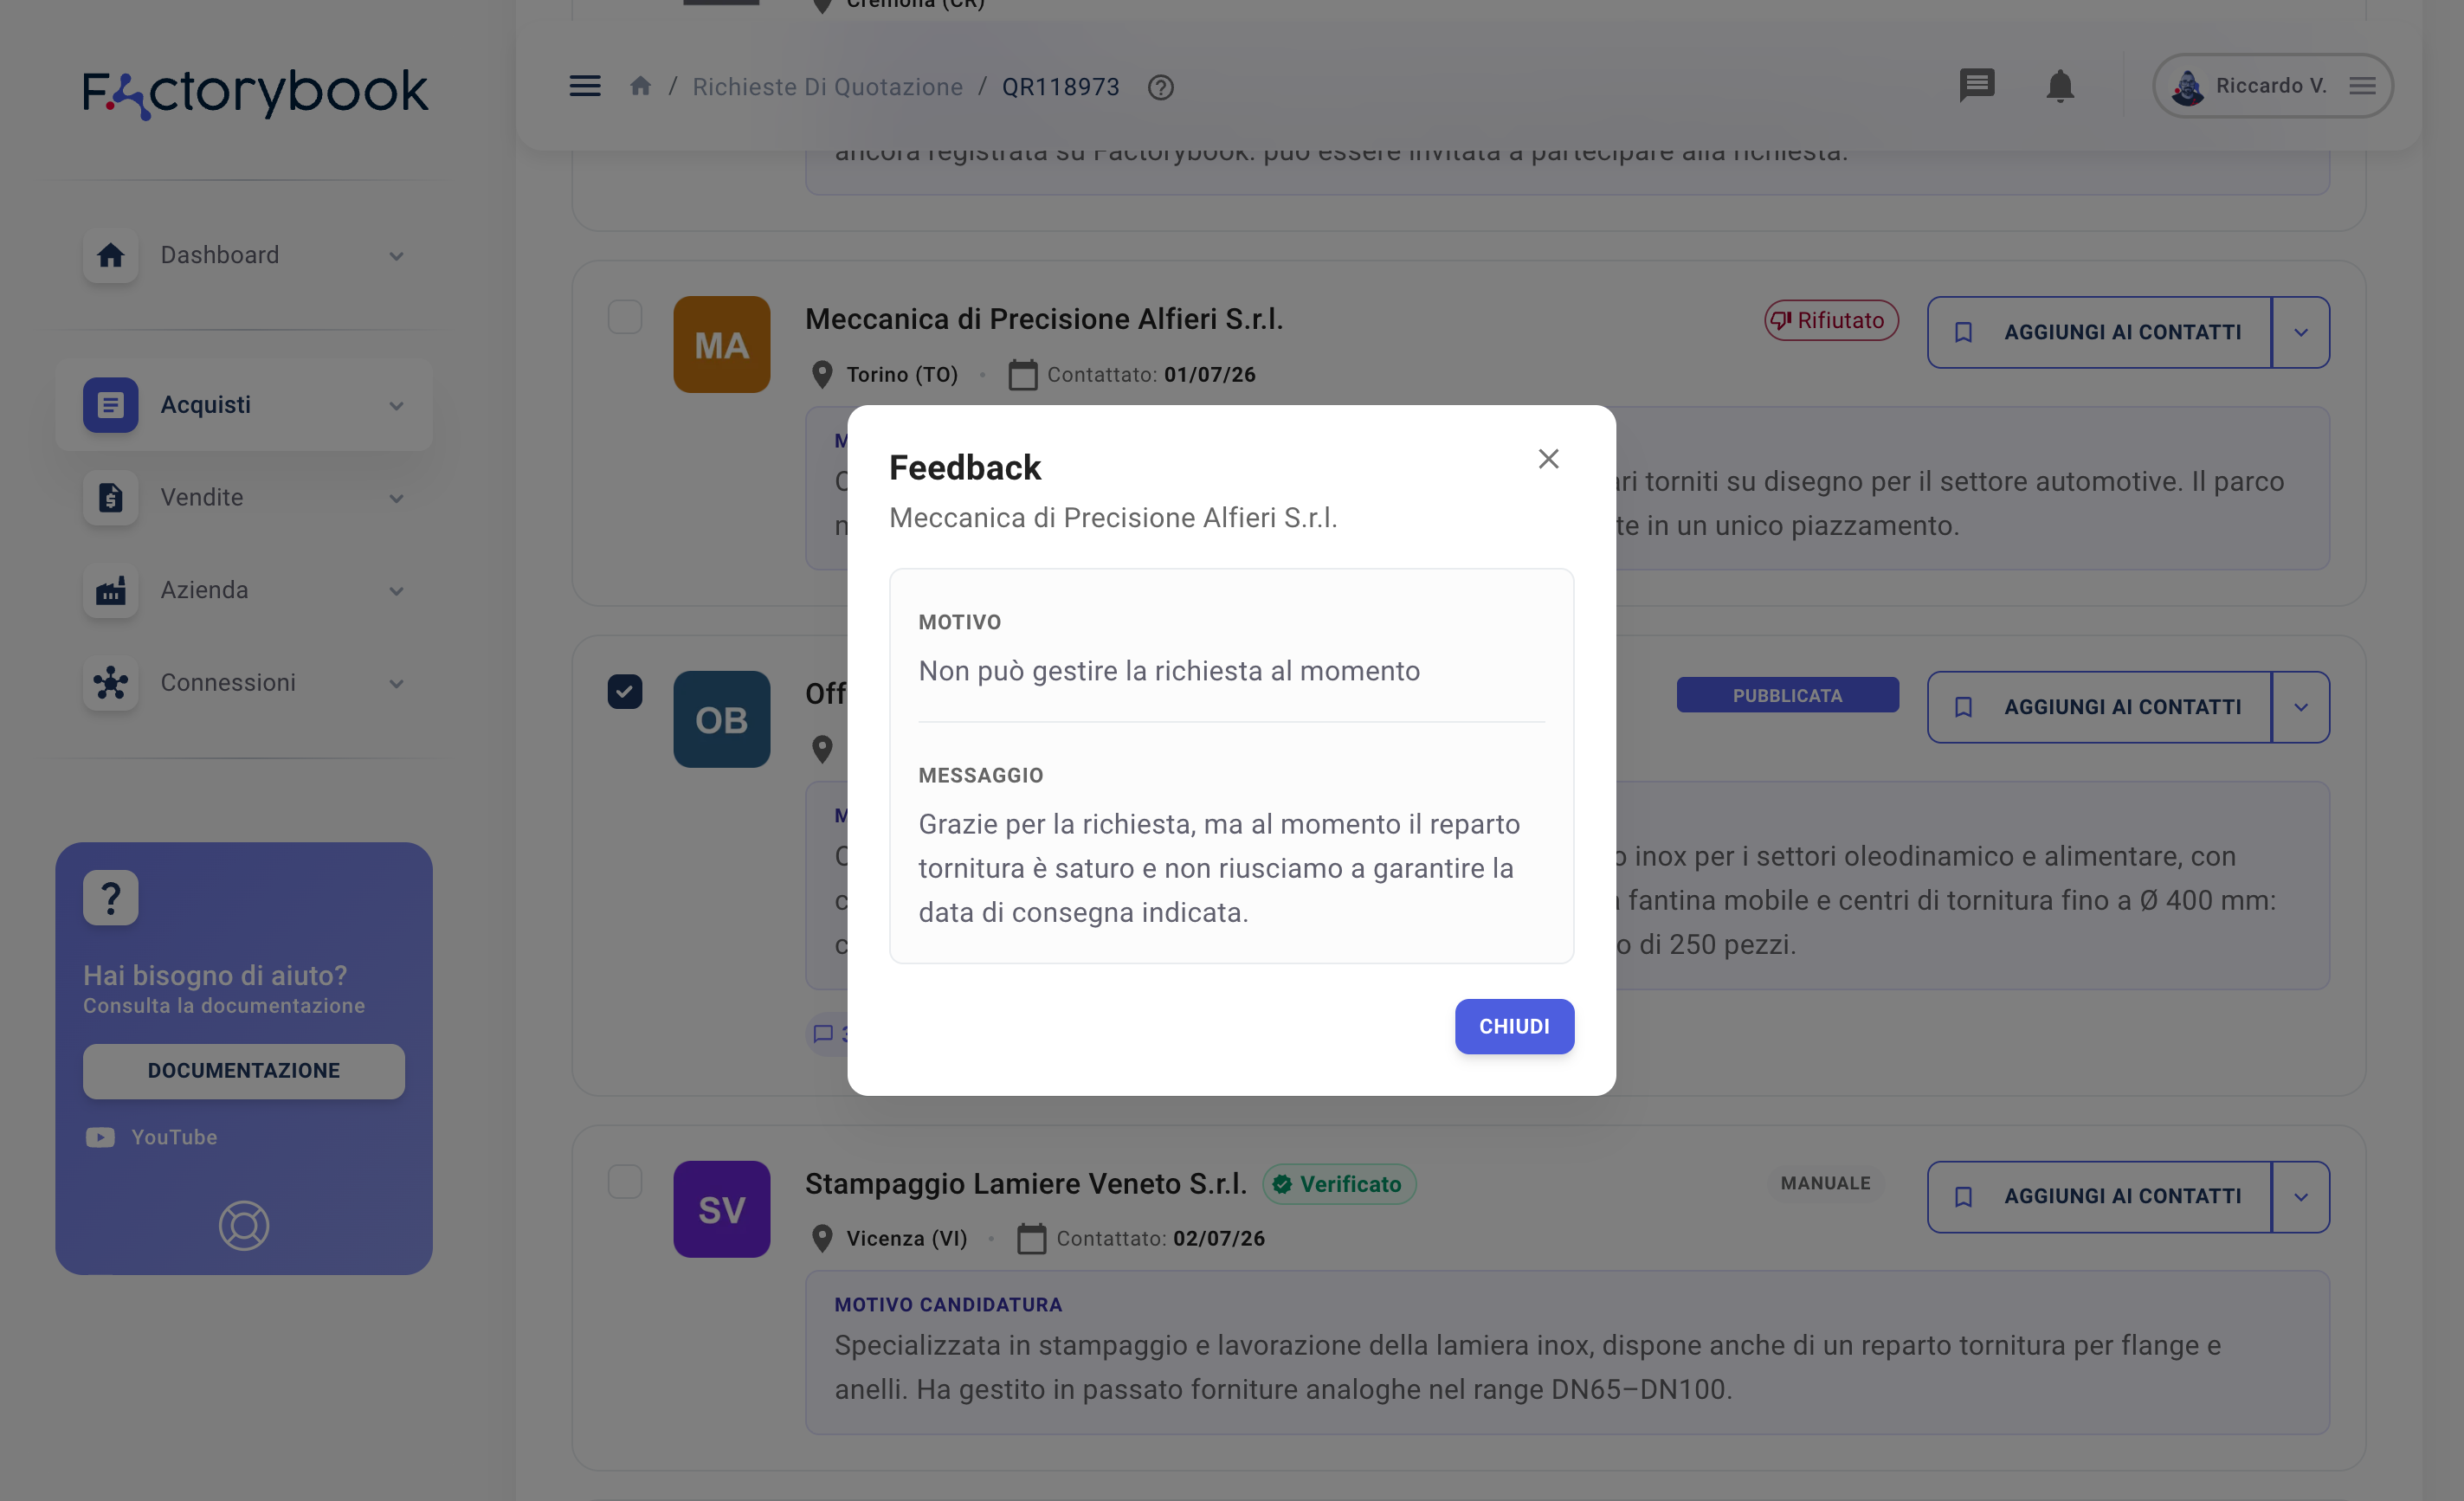Click the Azienda factory icon

coord(110,590)
